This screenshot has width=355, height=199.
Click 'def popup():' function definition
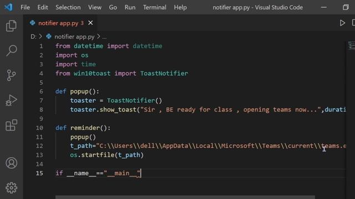pyautogui.click(x=77, y=91)
